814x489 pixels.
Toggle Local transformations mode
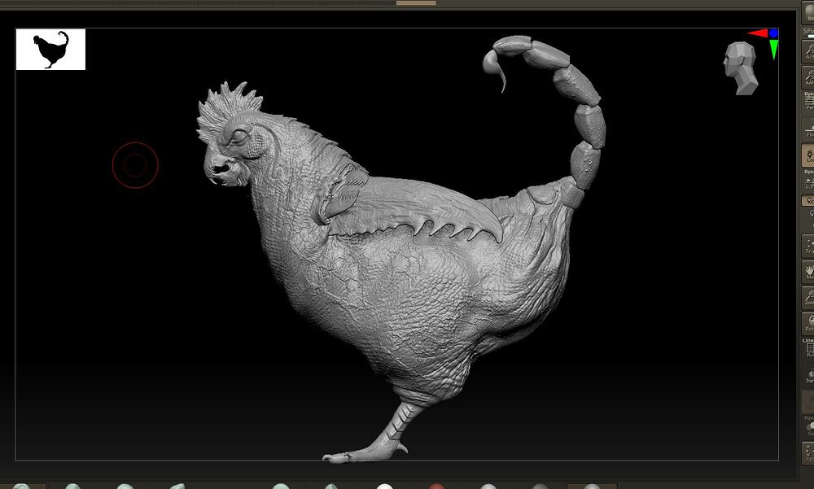tap(808, 155)
